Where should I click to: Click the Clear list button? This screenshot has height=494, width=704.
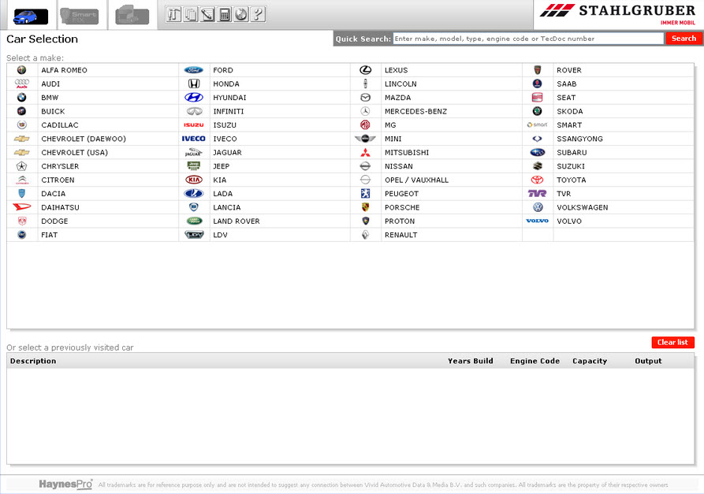coord(672,343)
